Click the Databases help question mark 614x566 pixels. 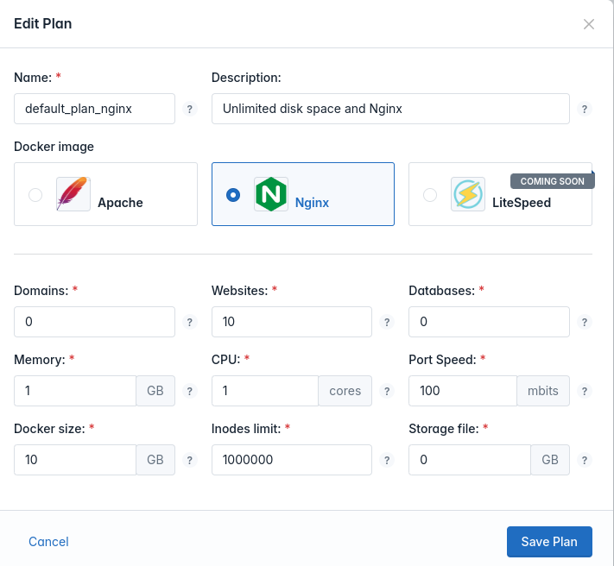585,322
